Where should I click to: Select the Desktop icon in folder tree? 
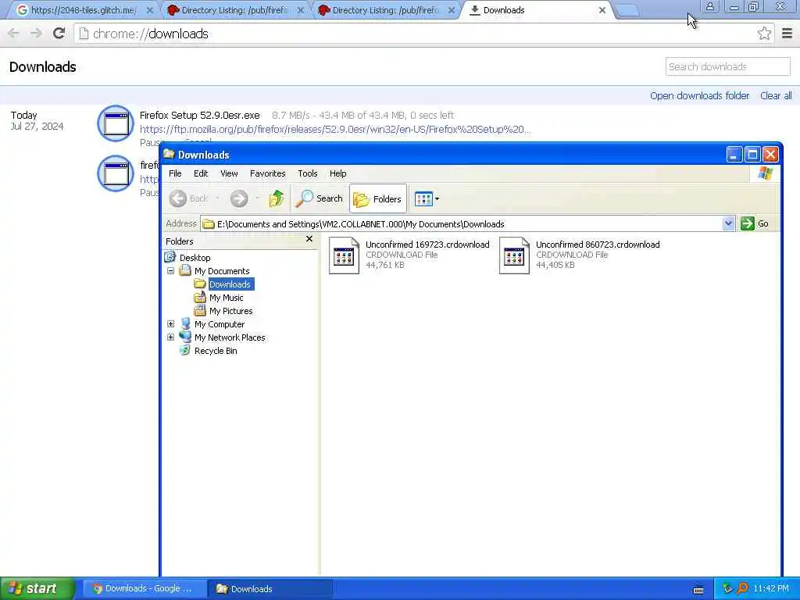170,257
